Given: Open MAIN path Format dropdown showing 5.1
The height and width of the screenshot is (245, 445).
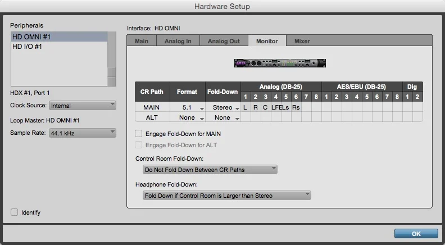Looking at the screenshot, I should click(188, 107).
